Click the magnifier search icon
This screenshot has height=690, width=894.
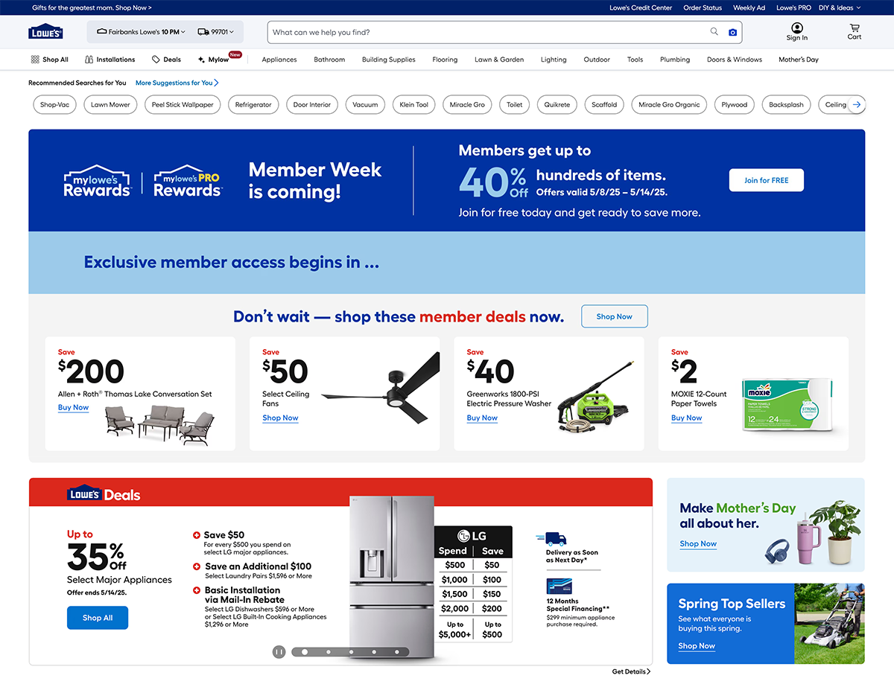[x=714, y=32]
